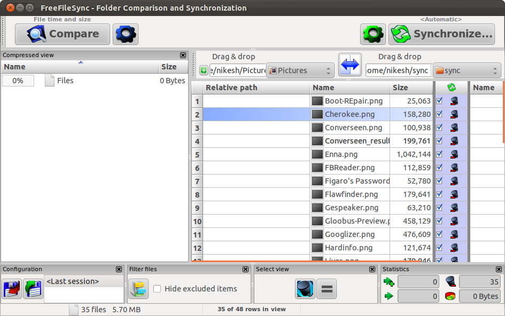
Task: Swap sides with blue double arrow
Action: (x=350, y=65)
